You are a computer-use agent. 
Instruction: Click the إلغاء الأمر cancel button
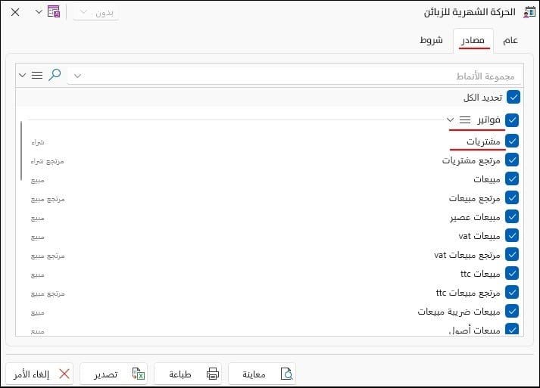39,374
